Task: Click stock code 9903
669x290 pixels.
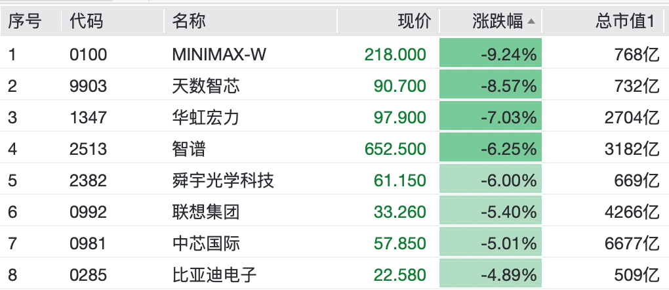Action: [x=89, y=86]
